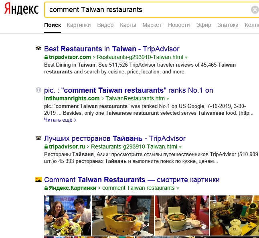Expand the dropdown arrow after the tripadvisor.ru URL
The height and width of the screenshot is (238, 259).
(180, 147)
